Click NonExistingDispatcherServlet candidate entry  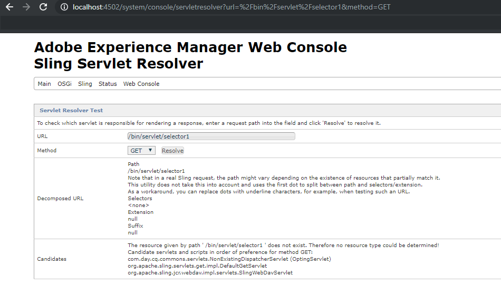229,259
